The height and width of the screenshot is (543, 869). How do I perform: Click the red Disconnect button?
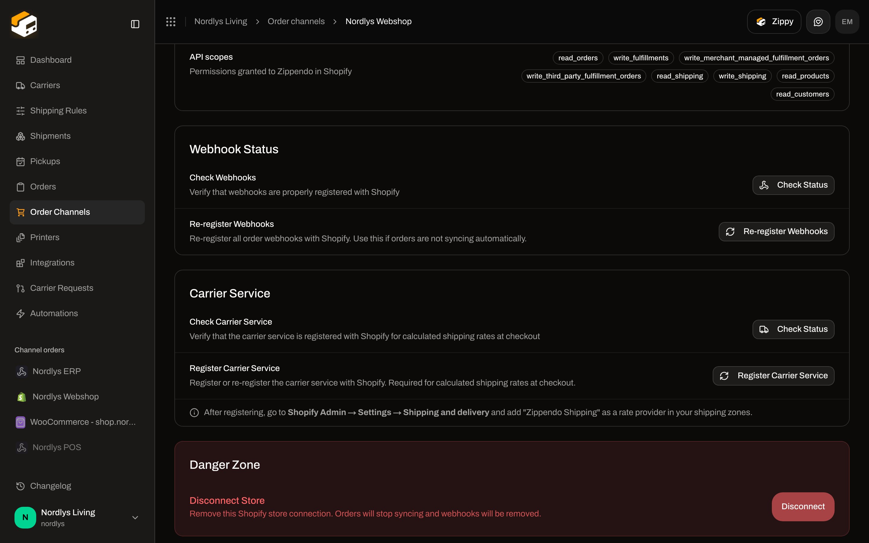803,507
